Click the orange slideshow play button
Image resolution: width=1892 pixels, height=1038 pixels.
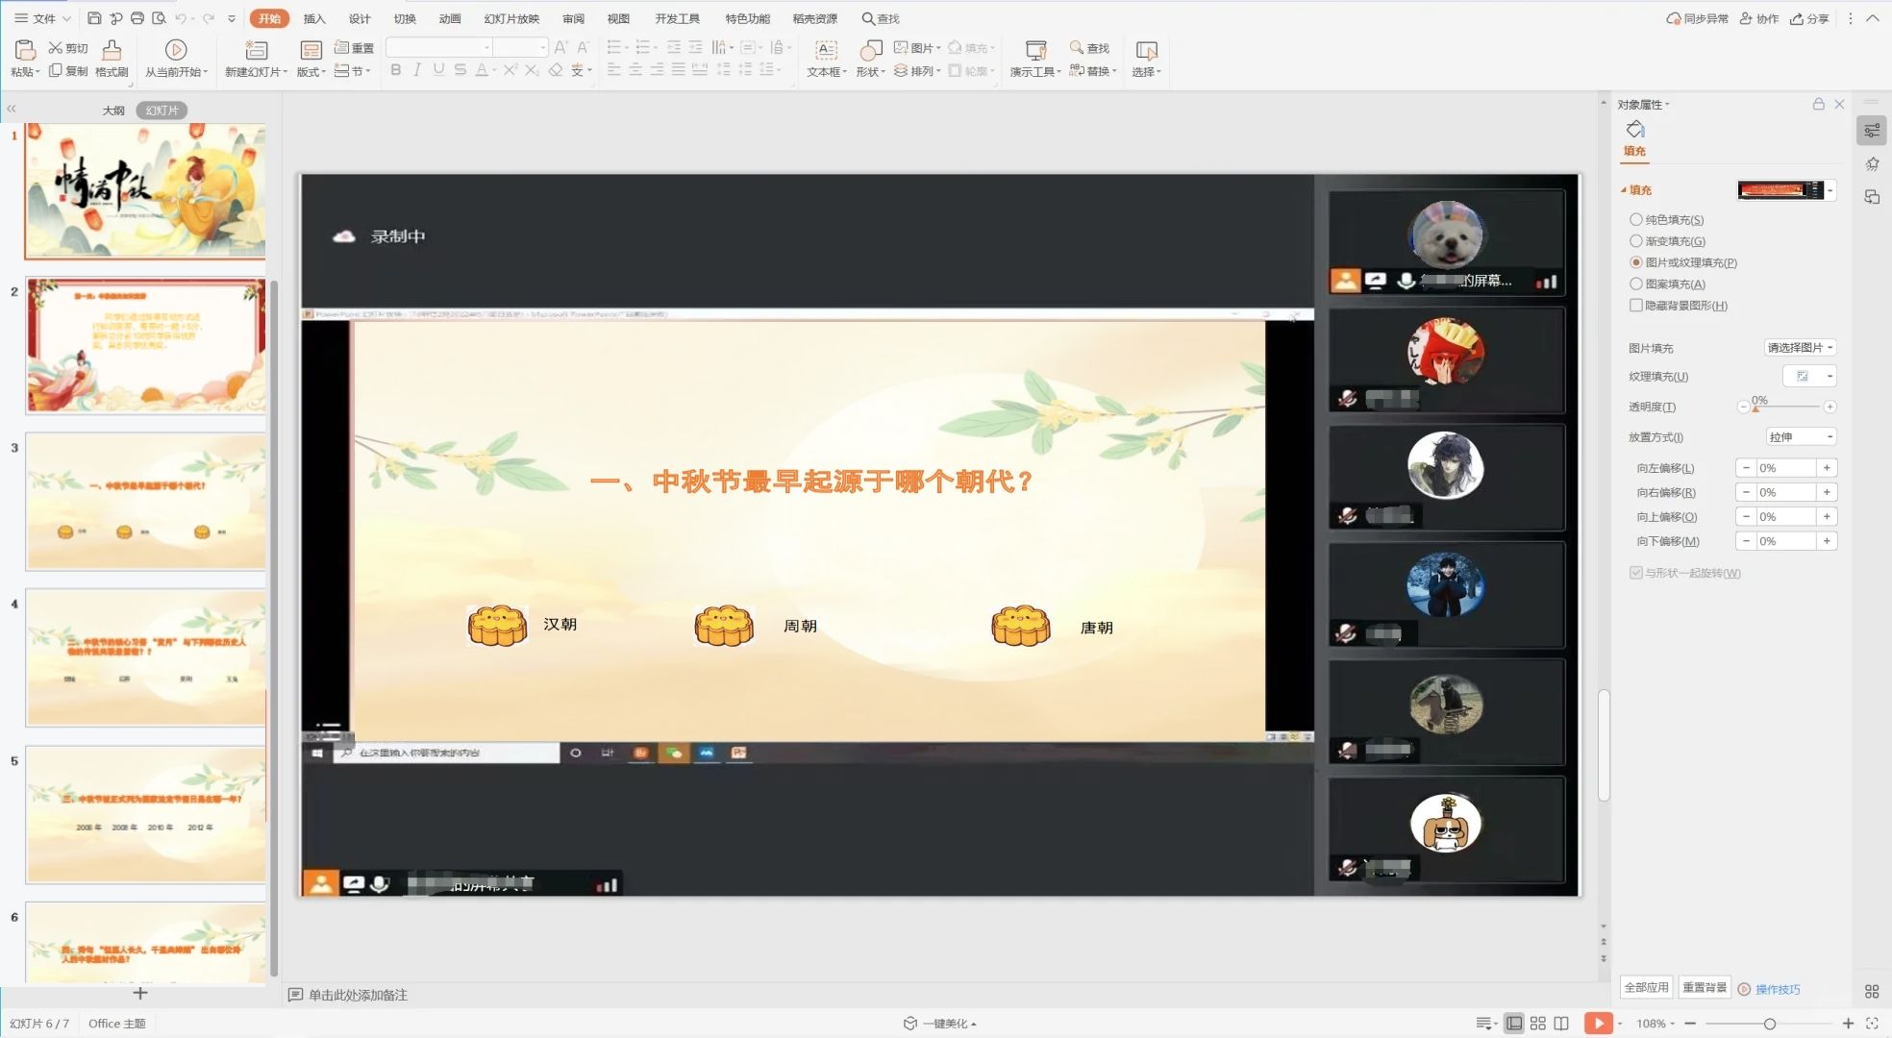[1597, 1024]
